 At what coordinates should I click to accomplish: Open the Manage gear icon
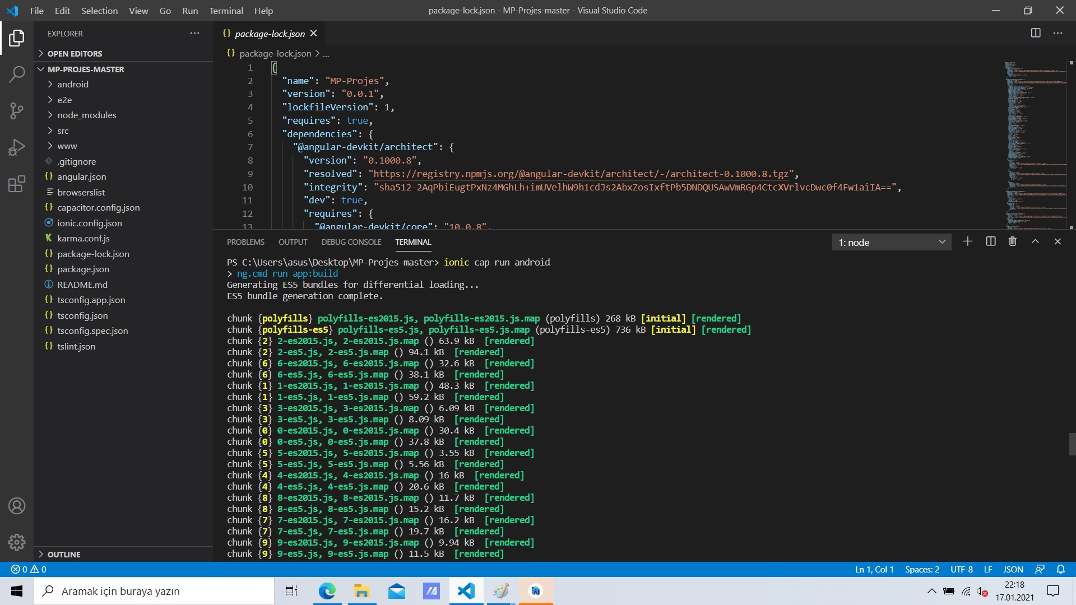[x=17, y=542]
